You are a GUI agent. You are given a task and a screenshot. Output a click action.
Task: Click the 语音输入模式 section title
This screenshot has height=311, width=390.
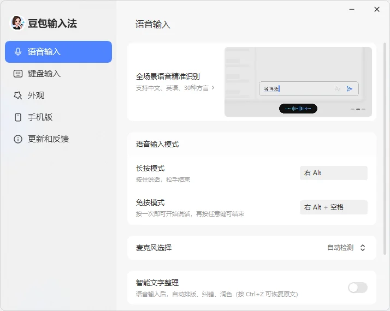(x=157, y=144)
